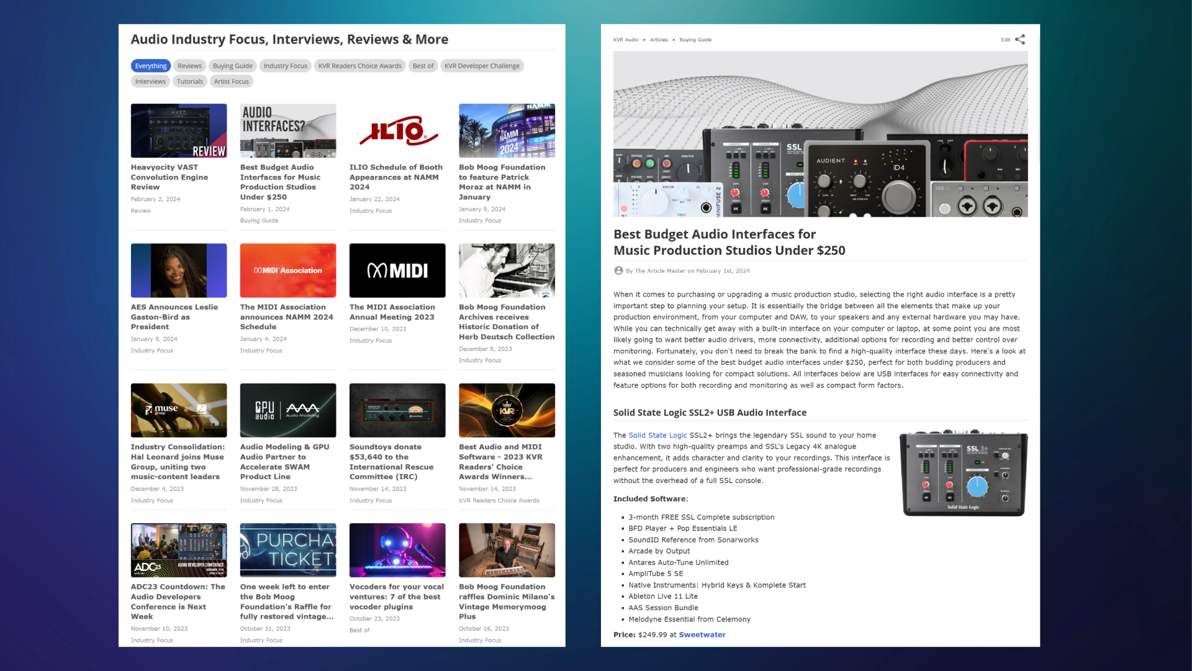
Task: Filter by Industry Focus pill
Action: tap(285, 66)
